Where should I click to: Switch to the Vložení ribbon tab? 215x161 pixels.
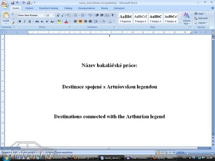pyautogui.click(x=29, y=8)
